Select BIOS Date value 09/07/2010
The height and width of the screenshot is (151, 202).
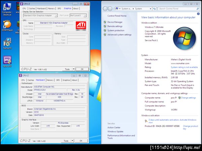click(x=59, y=115)
